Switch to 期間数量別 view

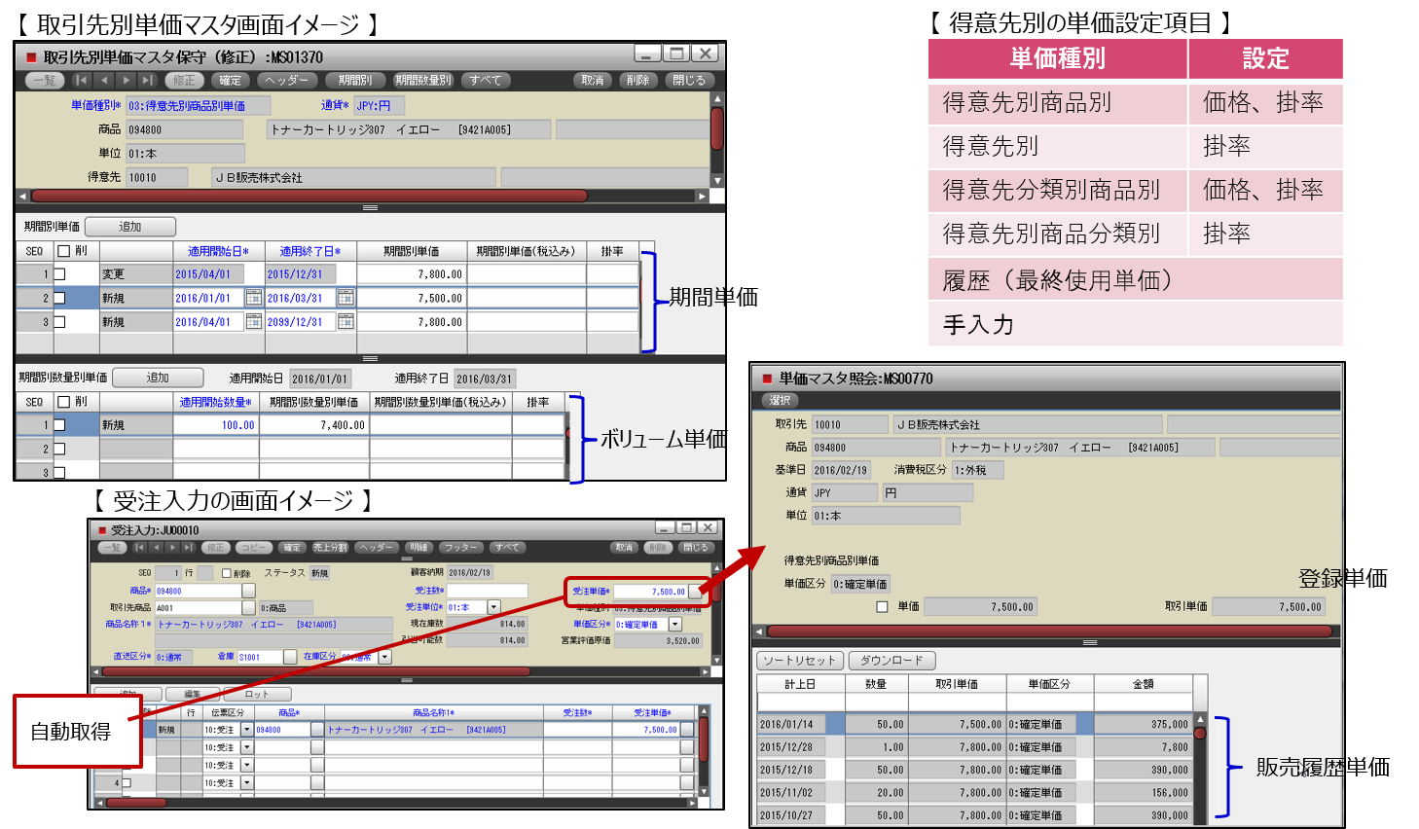coord(422,81)
